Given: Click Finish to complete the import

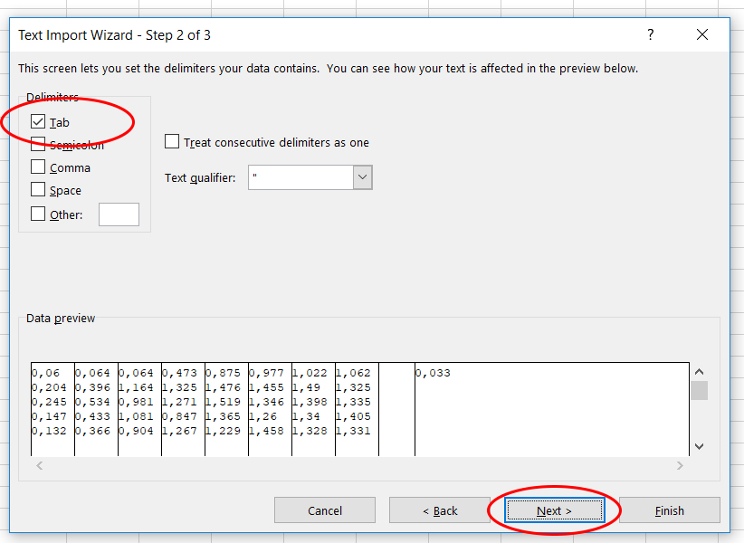Looking at the screenshot, I should click(x=669, y=510).
